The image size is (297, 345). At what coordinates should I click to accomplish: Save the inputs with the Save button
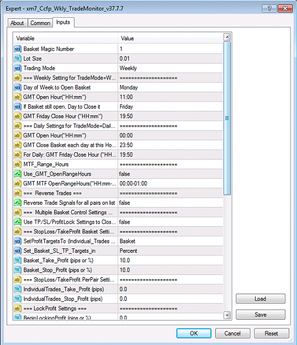pyautogui.click(x=261, y=315)
